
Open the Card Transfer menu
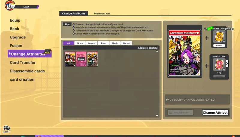point(23,63)
